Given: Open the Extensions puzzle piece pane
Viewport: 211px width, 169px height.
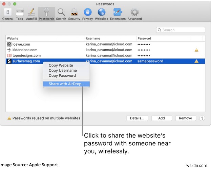Looking at the screenshot, I should coord(118,14).
